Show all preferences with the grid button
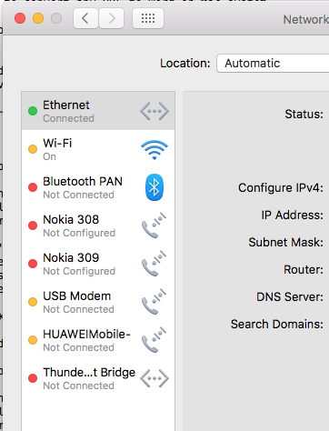 [x=148, y=18]
